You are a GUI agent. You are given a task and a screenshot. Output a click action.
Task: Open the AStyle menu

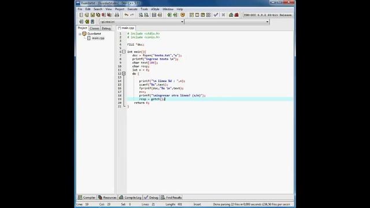click(155, 9)
